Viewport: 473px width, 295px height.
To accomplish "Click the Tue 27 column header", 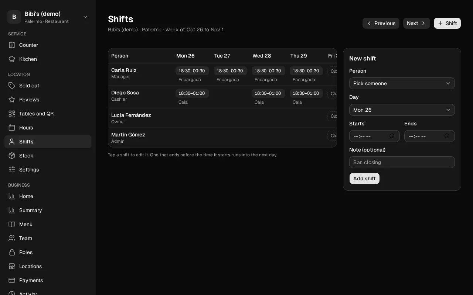I will (222, 56).
